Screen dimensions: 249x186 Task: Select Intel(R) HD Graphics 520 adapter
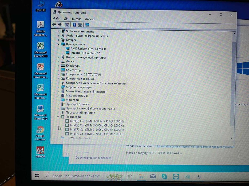coord(86,53)
